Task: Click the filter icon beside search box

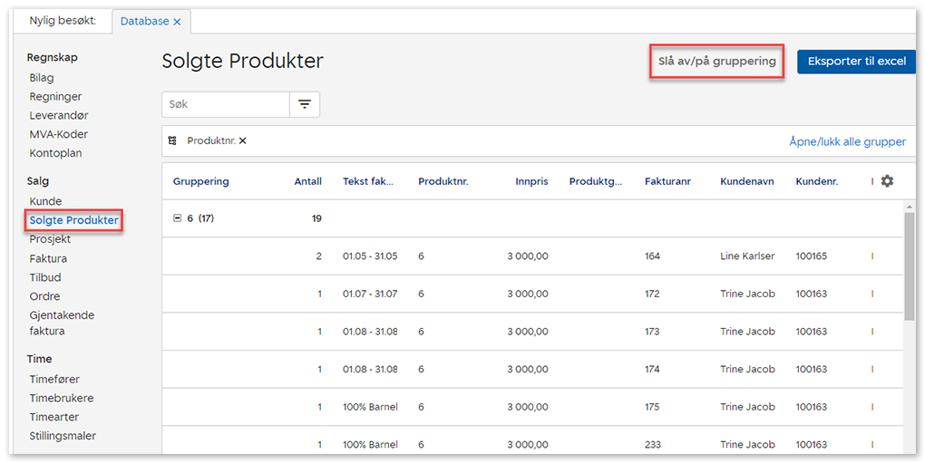Action: [x=305, y=105]
